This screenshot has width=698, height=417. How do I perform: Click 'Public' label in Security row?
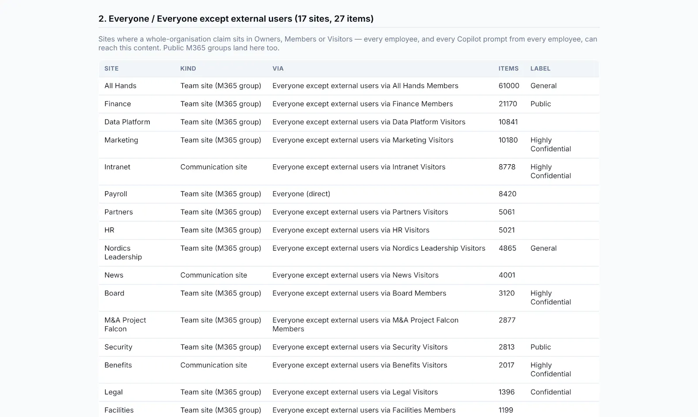click(x=541, y=347)
